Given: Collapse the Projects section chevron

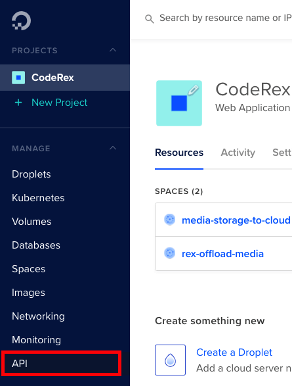Looking at the screenshot, I should pyautogui.click(x=113, y=50).
